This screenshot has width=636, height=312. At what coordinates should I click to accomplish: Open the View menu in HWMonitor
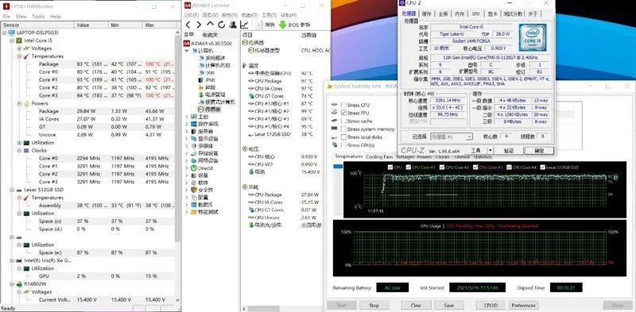tap(21, 17)
